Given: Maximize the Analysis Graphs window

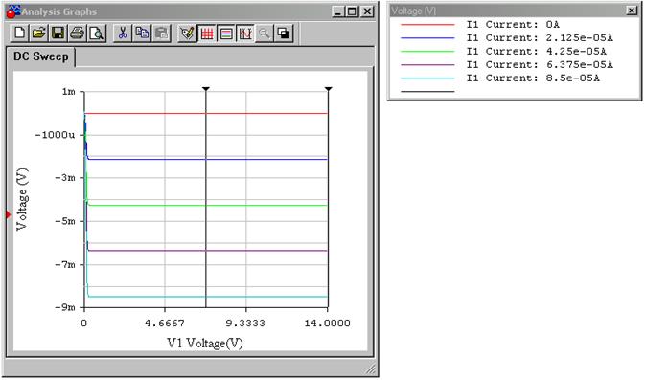Looking at the screenshot, I should point(352,11).
